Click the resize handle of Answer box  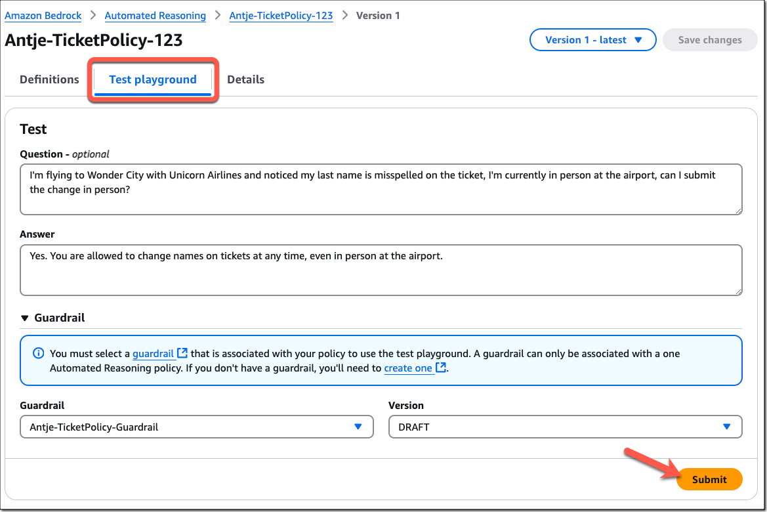pyautogui.click(x=738, y=291)
